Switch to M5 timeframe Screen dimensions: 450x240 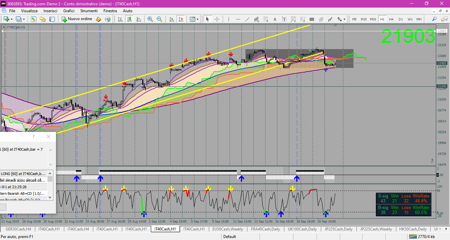point(354,19)
